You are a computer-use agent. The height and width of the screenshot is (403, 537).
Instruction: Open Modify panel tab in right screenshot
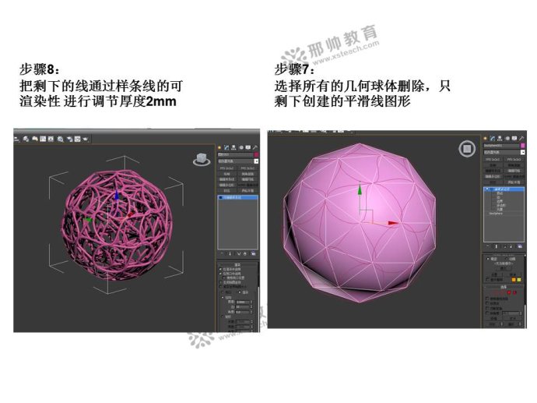(493, 136)
